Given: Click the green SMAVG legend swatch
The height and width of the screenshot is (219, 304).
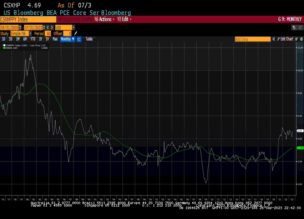Looking at the screenshot, I should point(4,48).
